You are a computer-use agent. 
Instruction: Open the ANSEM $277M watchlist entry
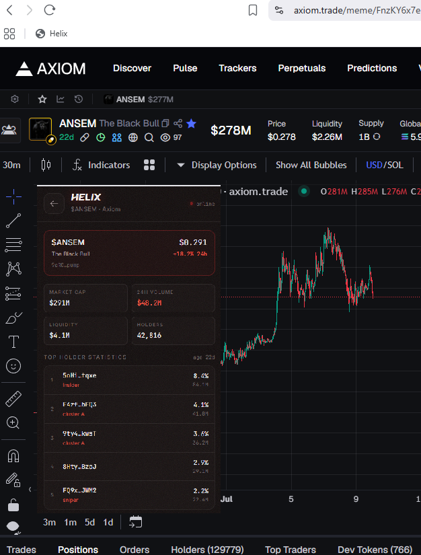tap(139, 100)
